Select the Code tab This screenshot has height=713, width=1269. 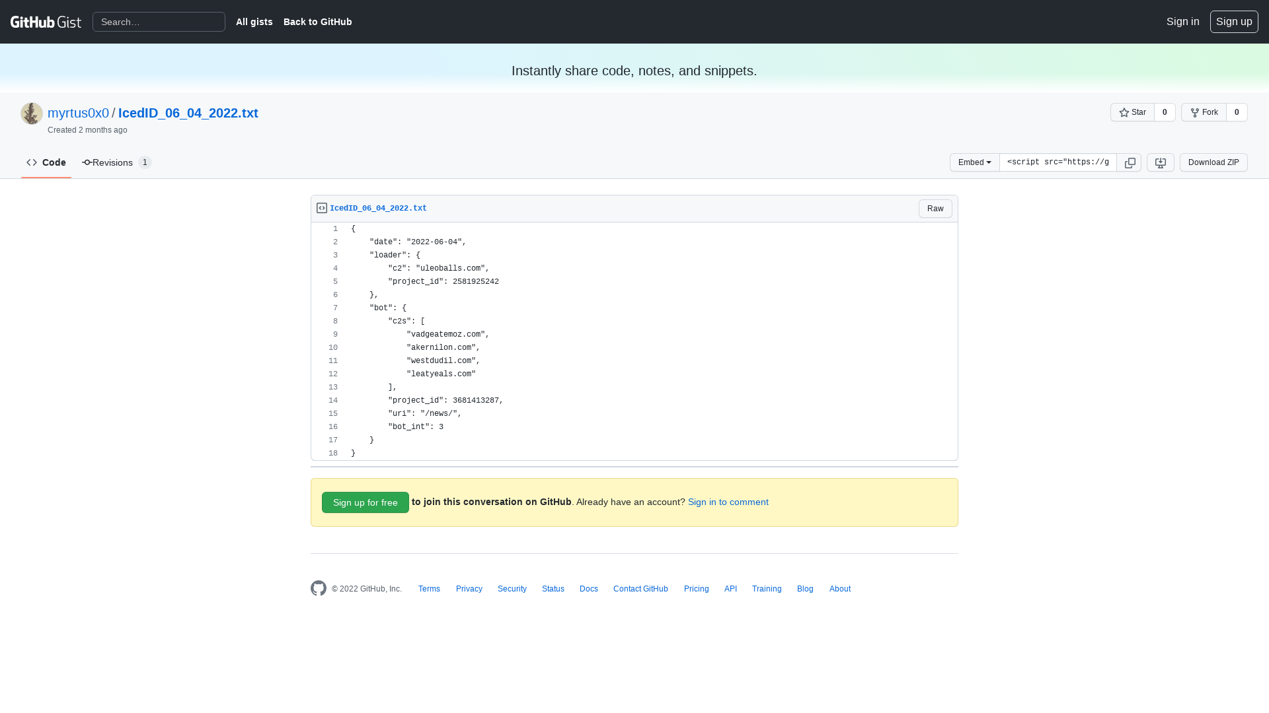click(x=46, y=162)
